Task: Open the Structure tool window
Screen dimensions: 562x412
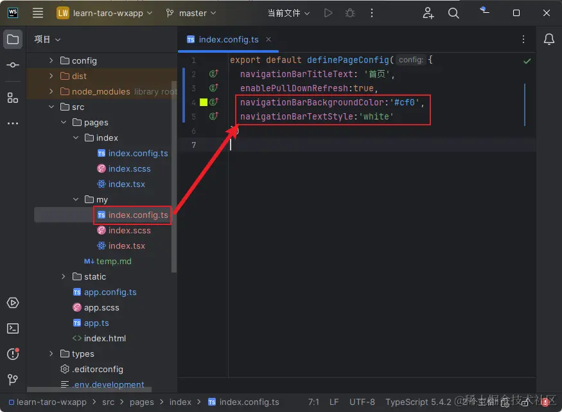Action: click(x=13, y=98)
